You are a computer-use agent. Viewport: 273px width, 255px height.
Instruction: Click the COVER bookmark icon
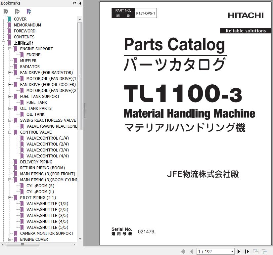point(9,19)
